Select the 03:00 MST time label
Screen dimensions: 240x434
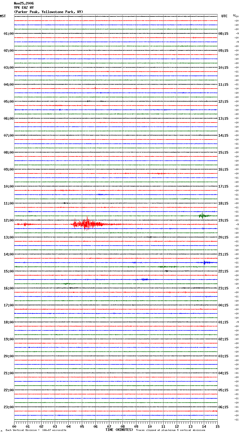pyautogui.click(x=8, y=68)
